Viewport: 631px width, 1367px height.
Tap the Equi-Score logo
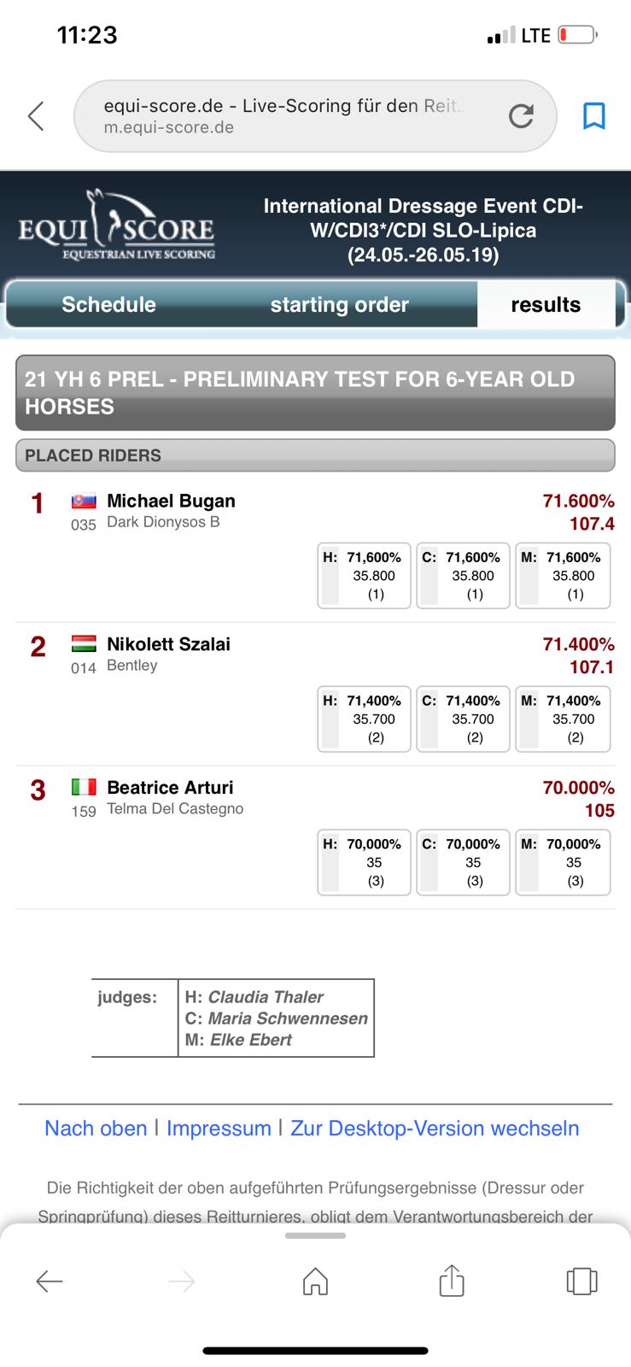click(x=117, y=226)
